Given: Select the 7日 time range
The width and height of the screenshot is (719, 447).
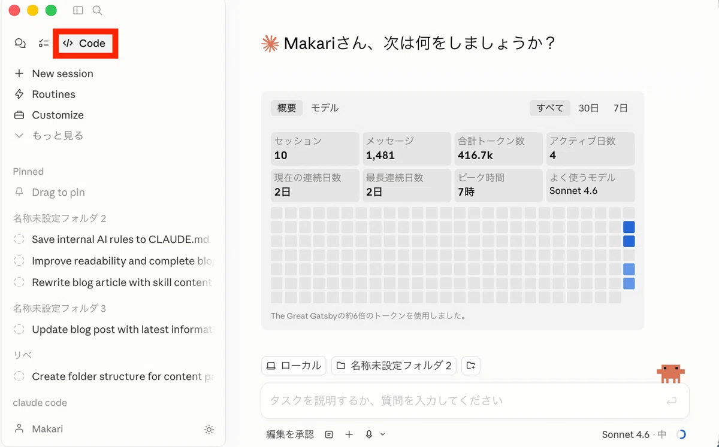Looking at the screenshot, I should click(x=621, y=108).
